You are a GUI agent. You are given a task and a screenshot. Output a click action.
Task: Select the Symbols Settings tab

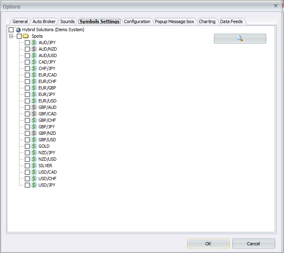pyautogui.click(x=100, y=21)
